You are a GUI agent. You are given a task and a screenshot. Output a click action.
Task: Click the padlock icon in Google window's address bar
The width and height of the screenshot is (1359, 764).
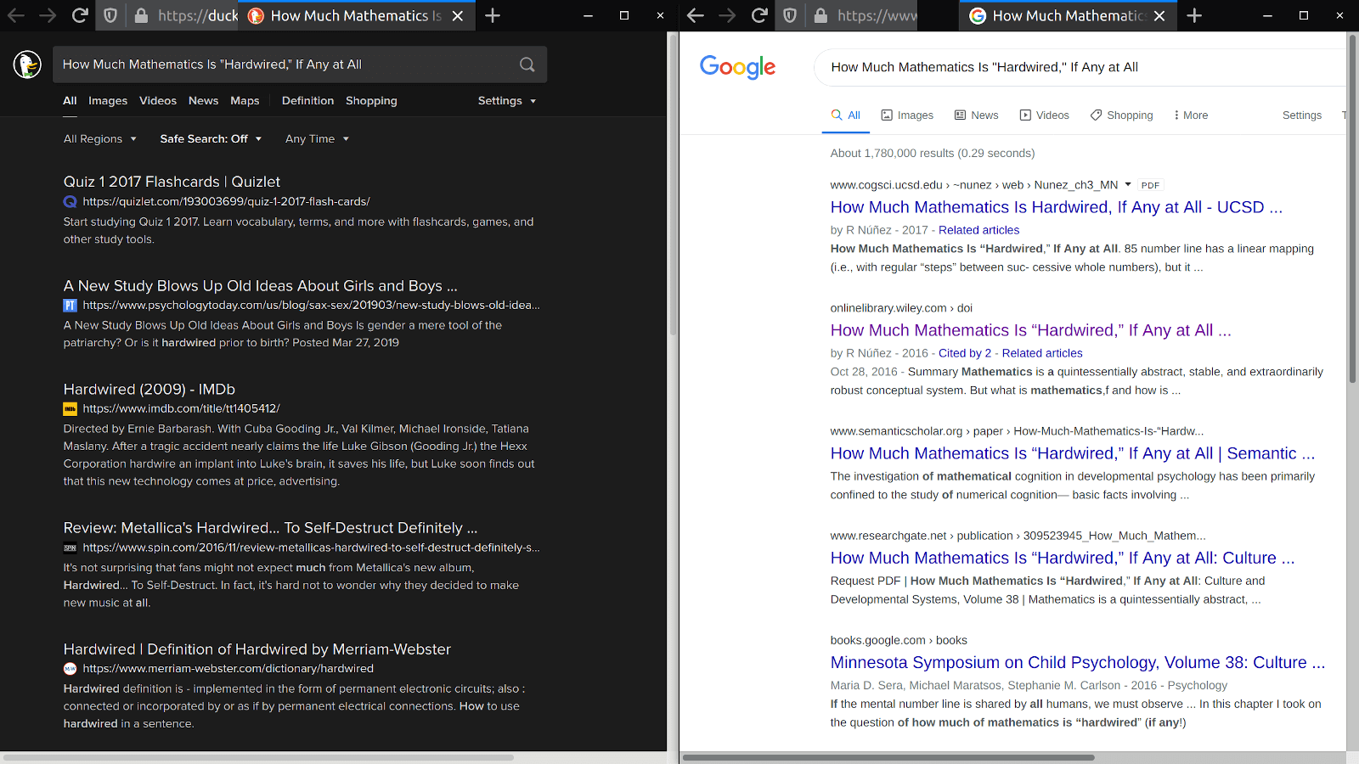(x=820, y=15)
